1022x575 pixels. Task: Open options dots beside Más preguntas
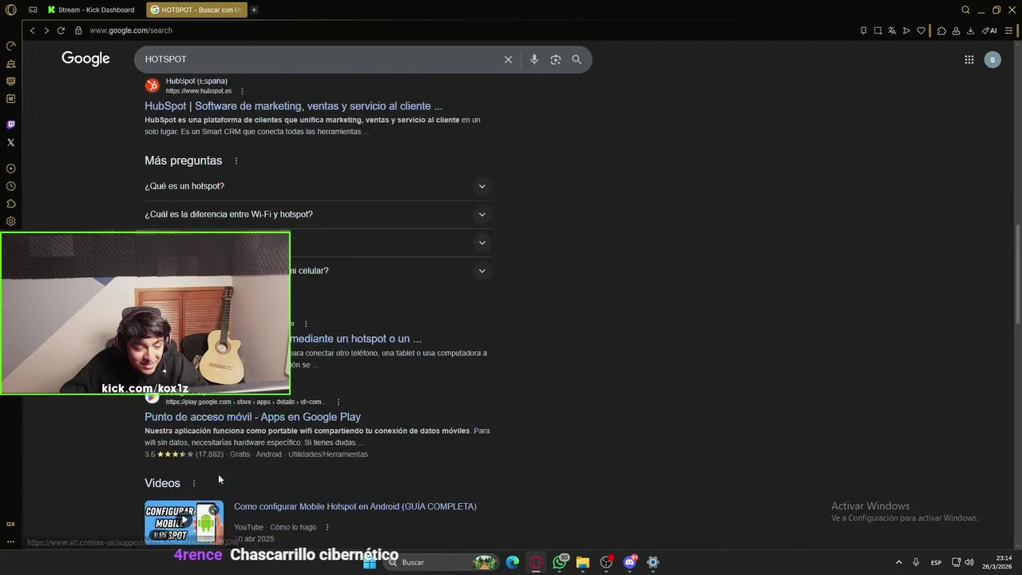click(236, 161)
